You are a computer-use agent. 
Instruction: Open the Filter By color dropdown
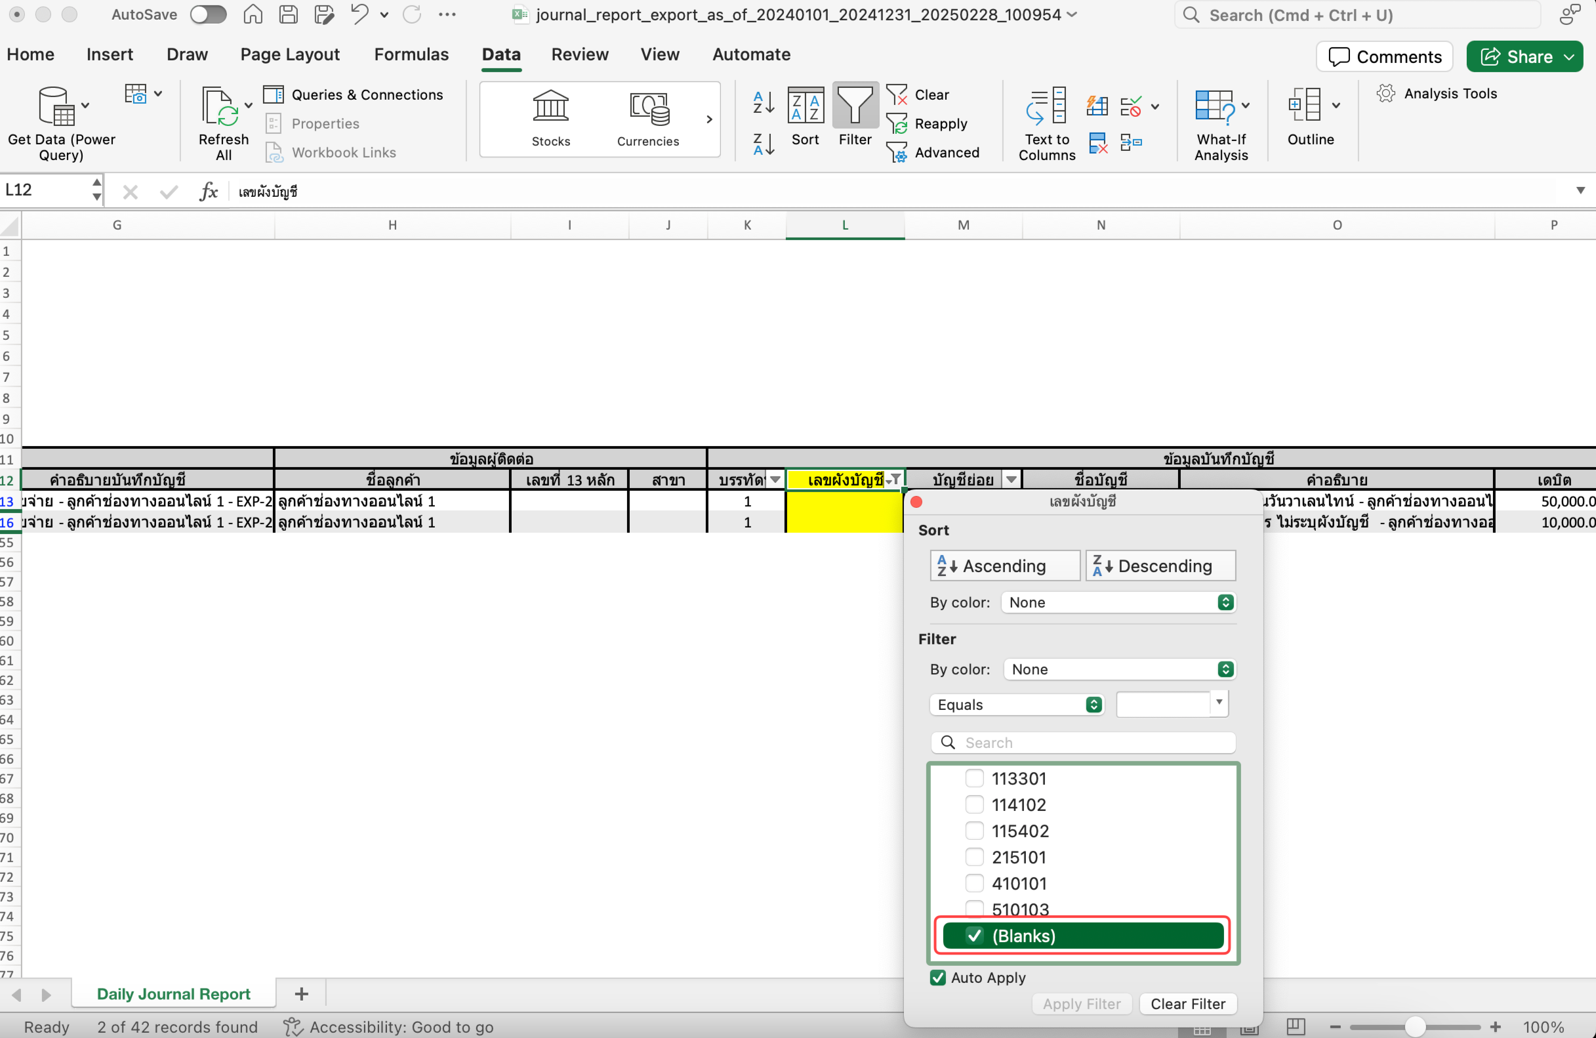(1119, 669)
